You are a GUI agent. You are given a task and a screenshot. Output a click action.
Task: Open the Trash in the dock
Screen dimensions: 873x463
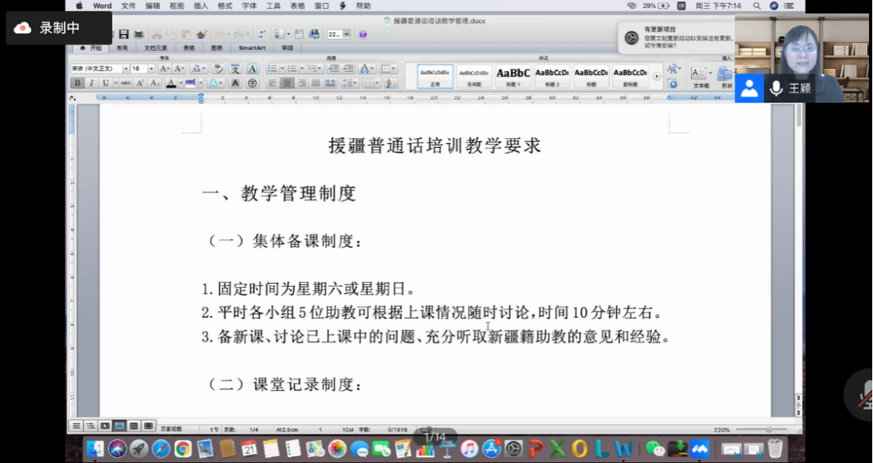(774, 448)
